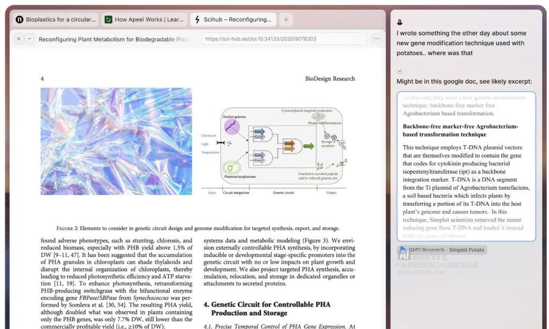Image resolution: width=549 pixels, height=329 pixels.
Task: Select the Scihub – Reconfiguring tab
Action: pos(233,20)
